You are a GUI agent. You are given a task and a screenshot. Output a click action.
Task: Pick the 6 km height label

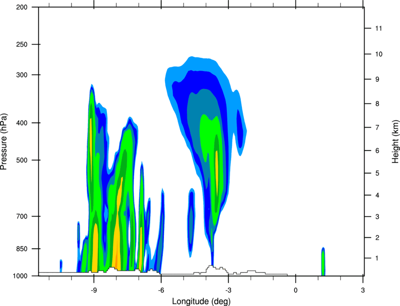pos(377,151)
